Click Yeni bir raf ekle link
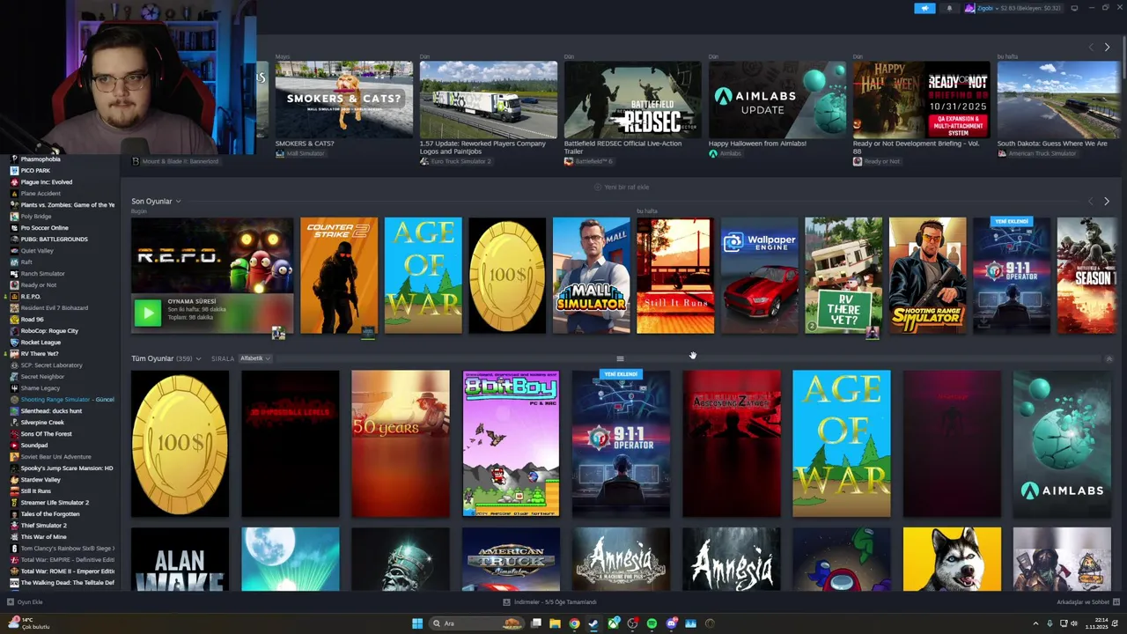This screenshot has height=634, width=1127. [x=622, y=187]
